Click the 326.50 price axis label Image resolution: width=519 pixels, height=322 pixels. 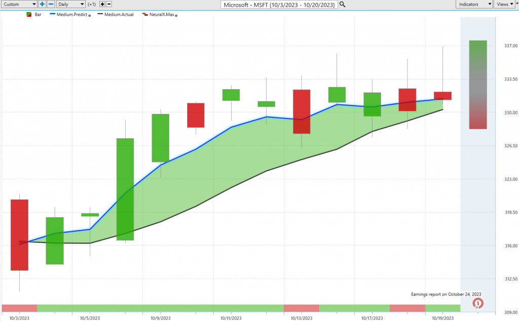pyautogui.click(x=511, y=145)
